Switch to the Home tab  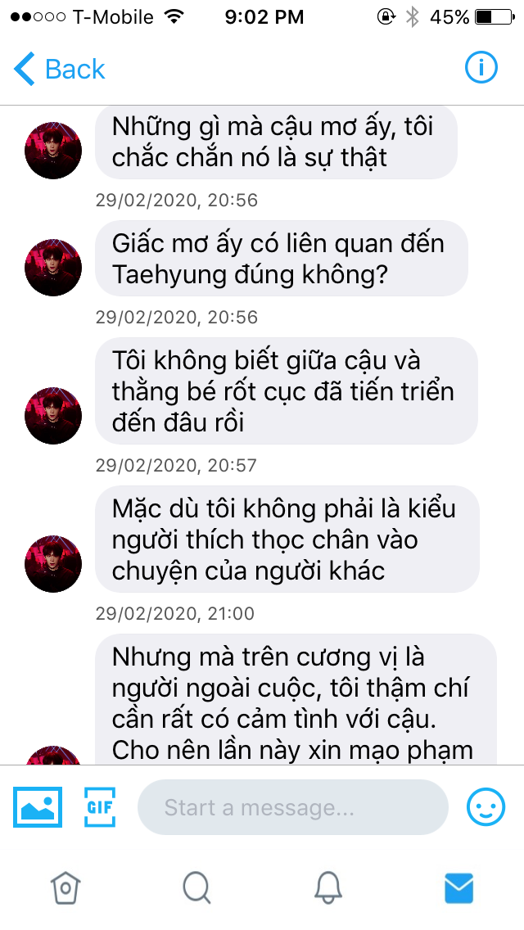click(65, 888)
